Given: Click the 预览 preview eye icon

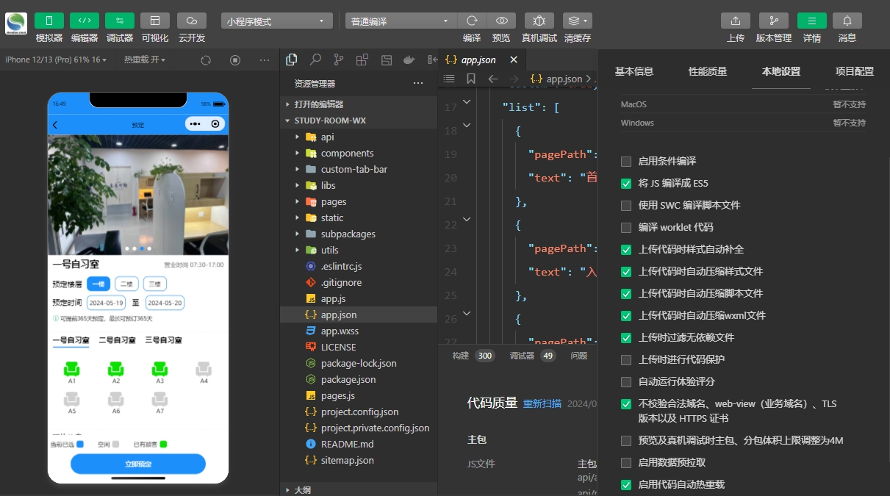Looking at the screenshot, I should pos(501,21).
